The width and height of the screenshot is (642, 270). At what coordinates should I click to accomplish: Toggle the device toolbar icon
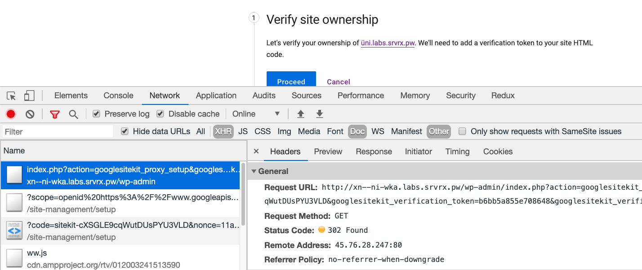click(x=29, y=96)
